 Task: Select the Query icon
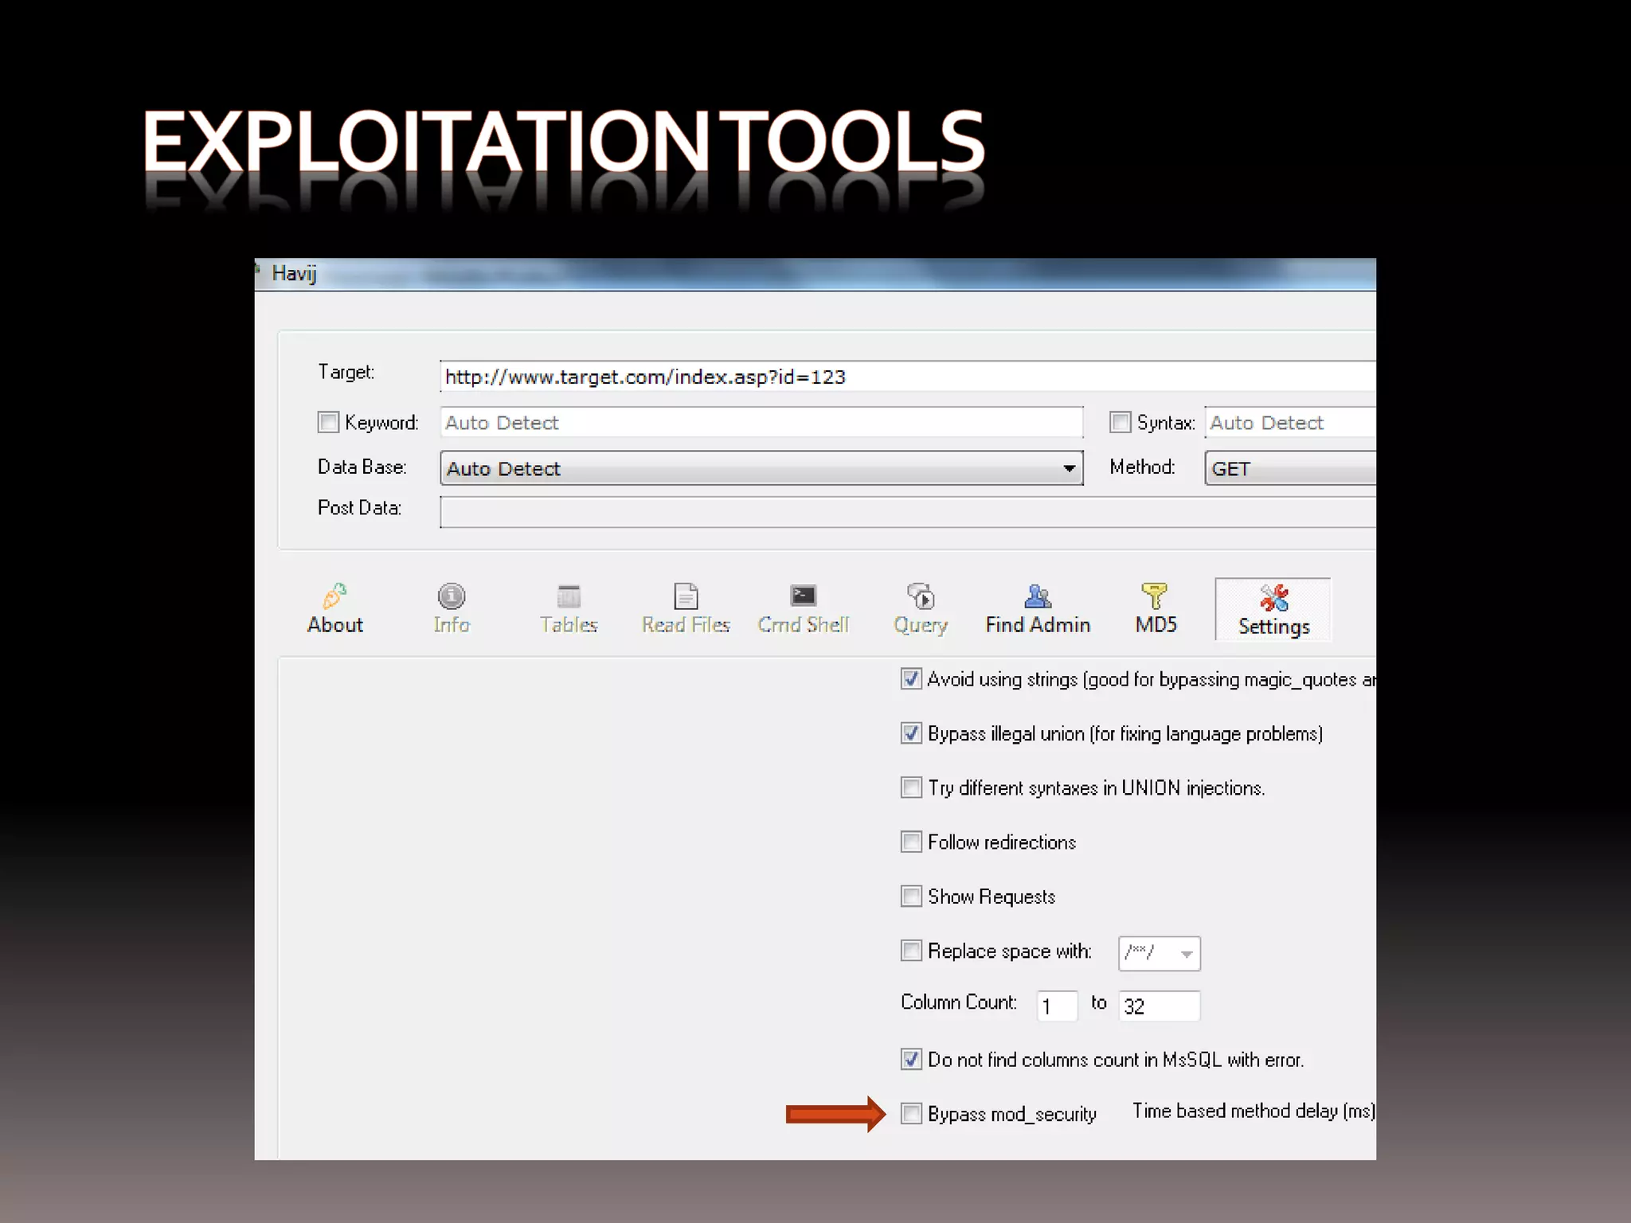(x=921, y=596)
